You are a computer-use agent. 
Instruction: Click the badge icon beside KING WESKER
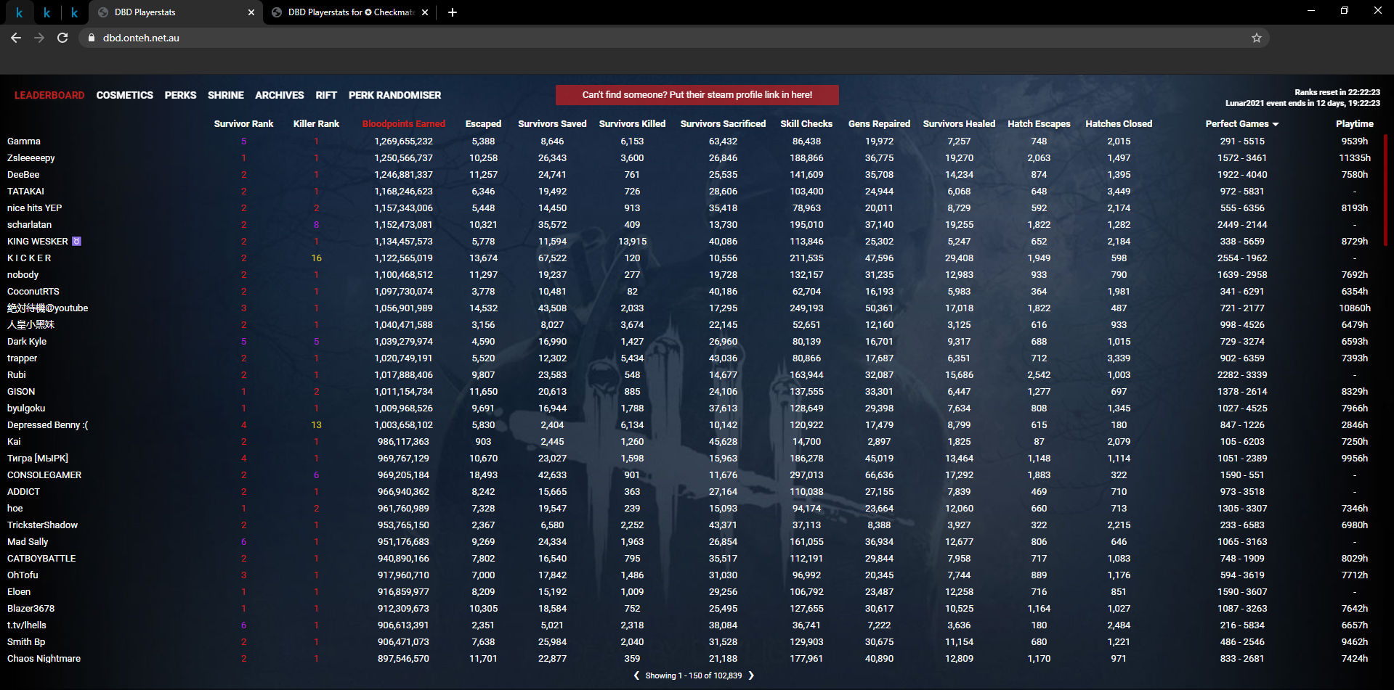pos(77,242)
